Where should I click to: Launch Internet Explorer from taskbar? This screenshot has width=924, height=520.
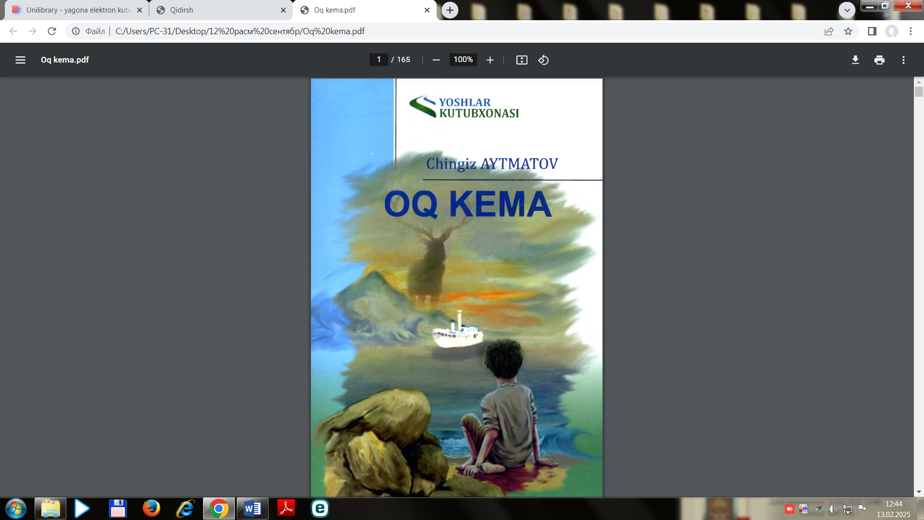pos(185,508)
